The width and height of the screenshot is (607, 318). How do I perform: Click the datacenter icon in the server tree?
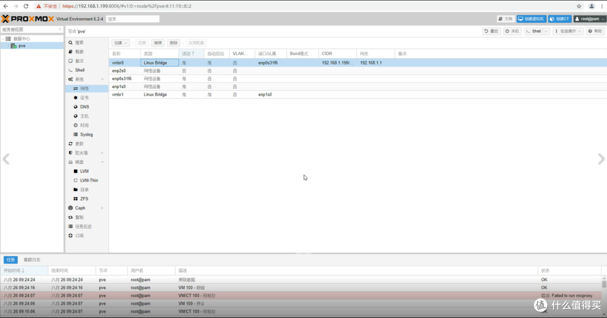[x=8, y=39]
